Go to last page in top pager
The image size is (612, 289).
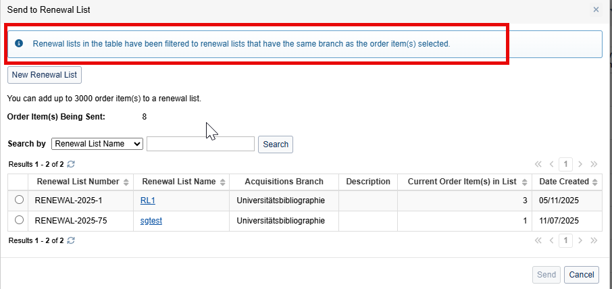[x=594, y=164]
